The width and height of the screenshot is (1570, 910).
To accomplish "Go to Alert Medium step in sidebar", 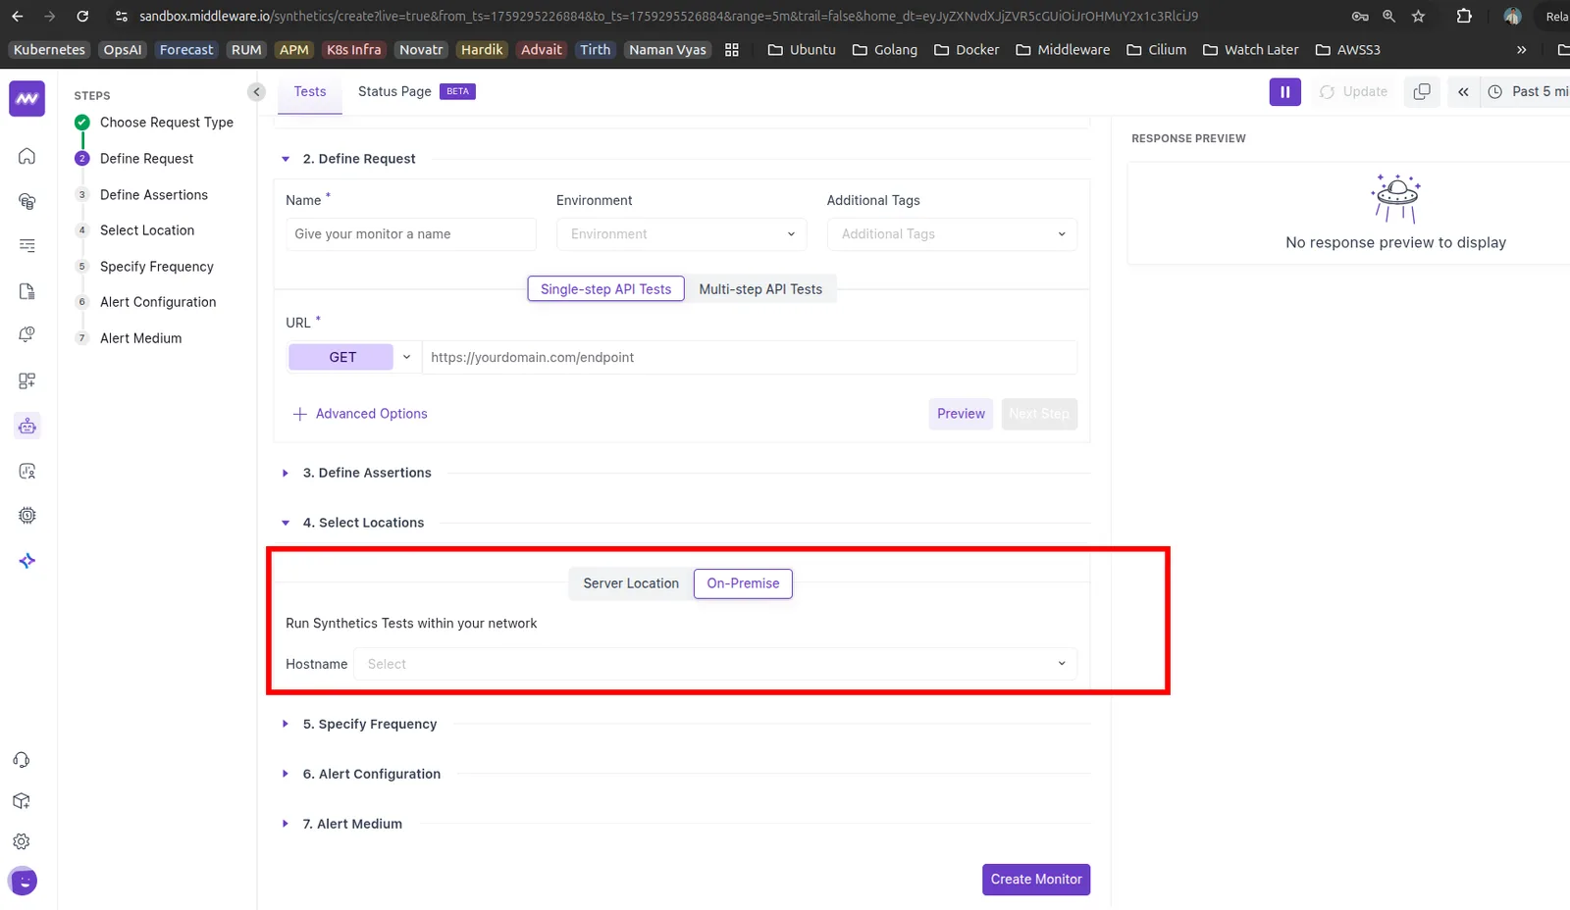I will [x=140, y=338].
